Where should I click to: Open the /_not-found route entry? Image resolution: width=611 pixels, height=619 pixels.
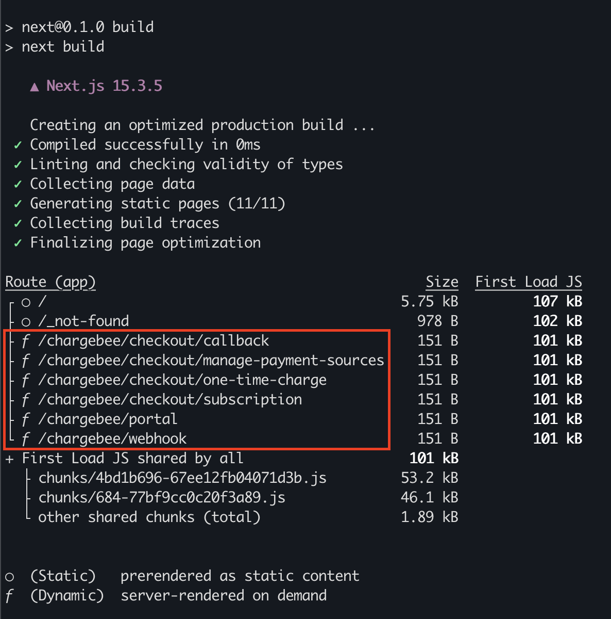click(84, 321)
